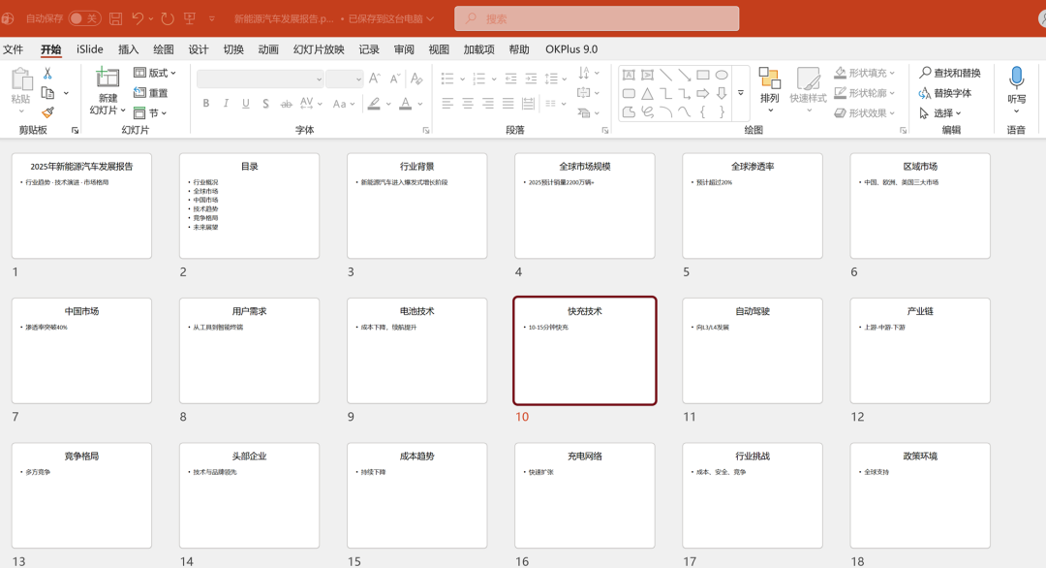Toggle bullet list button
This screenshot has height=568, width=1046.
(447, 79)
